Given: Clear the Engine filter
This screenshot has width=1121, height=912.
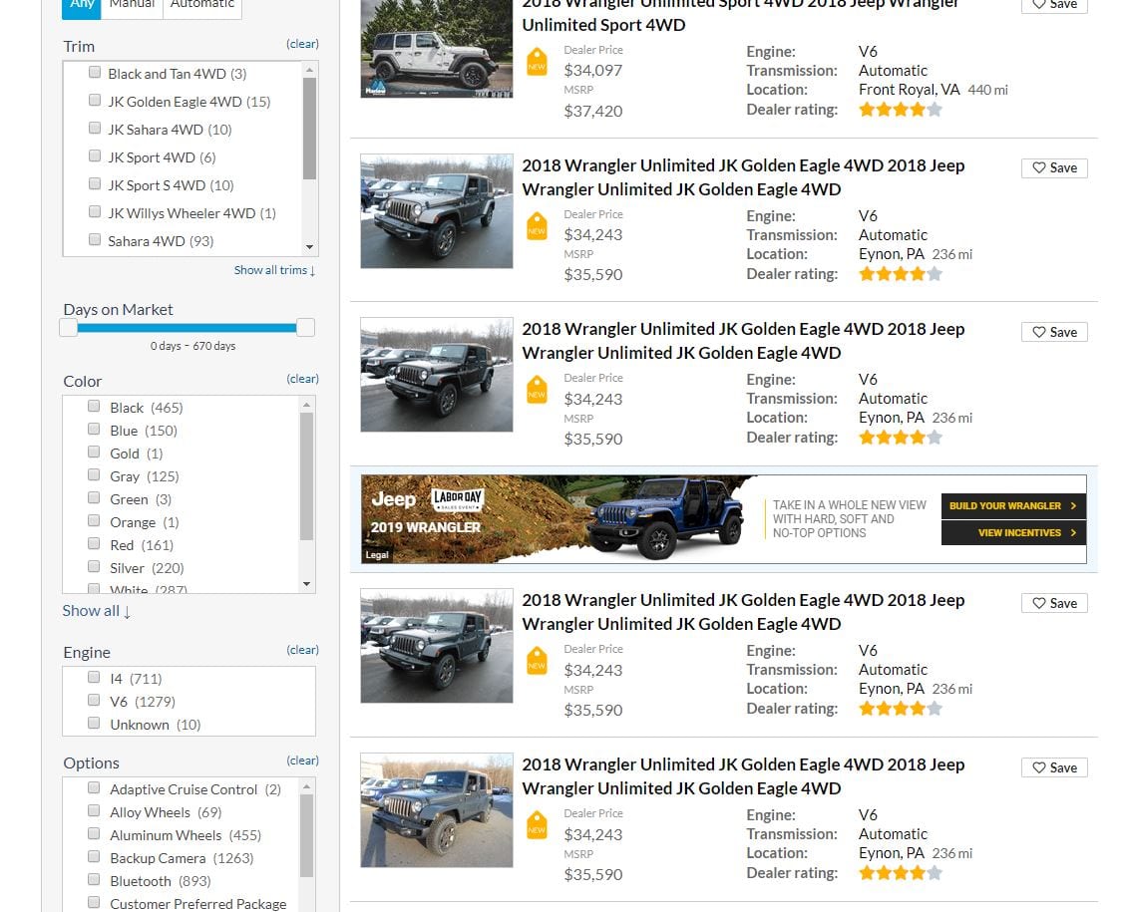Looking at the screenshot, I should (302, 650).
